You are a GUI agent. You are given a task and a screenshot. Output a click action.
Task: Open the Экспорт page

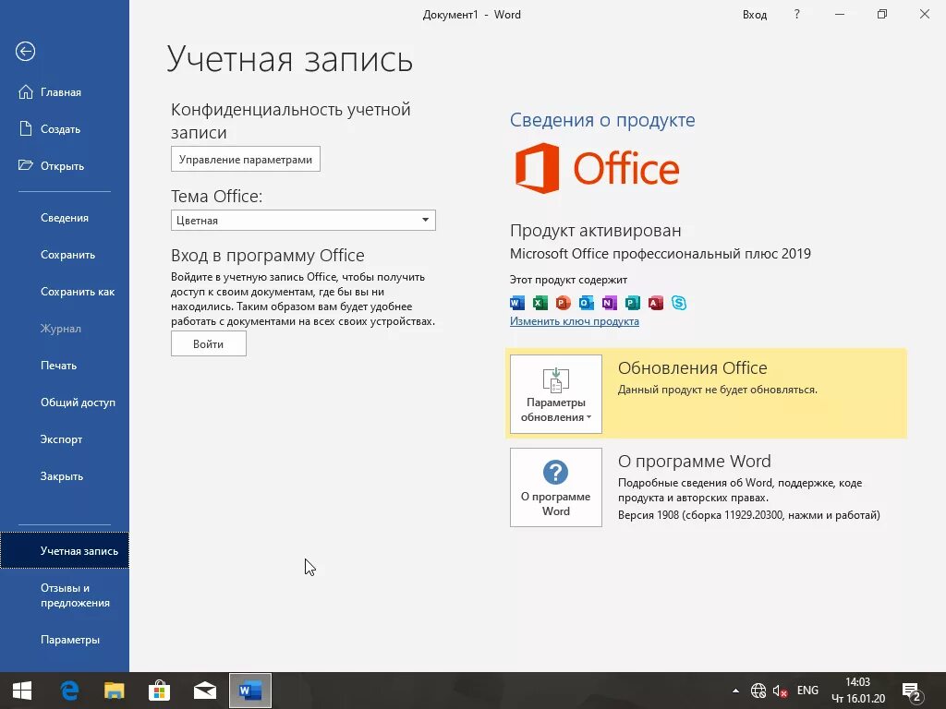(x=65, y=439)
